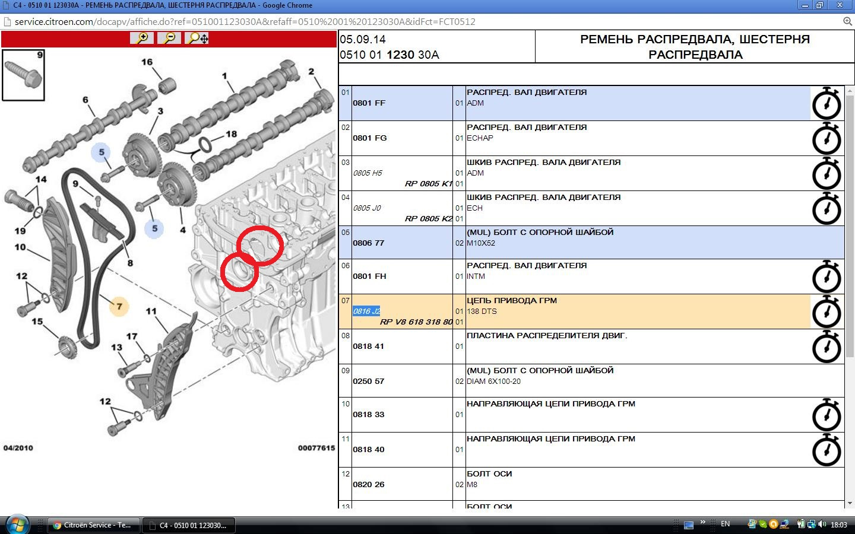The image size is (855, 534).
Task: Click callout 4 on the lower pulley
Action: coord(183,230)
